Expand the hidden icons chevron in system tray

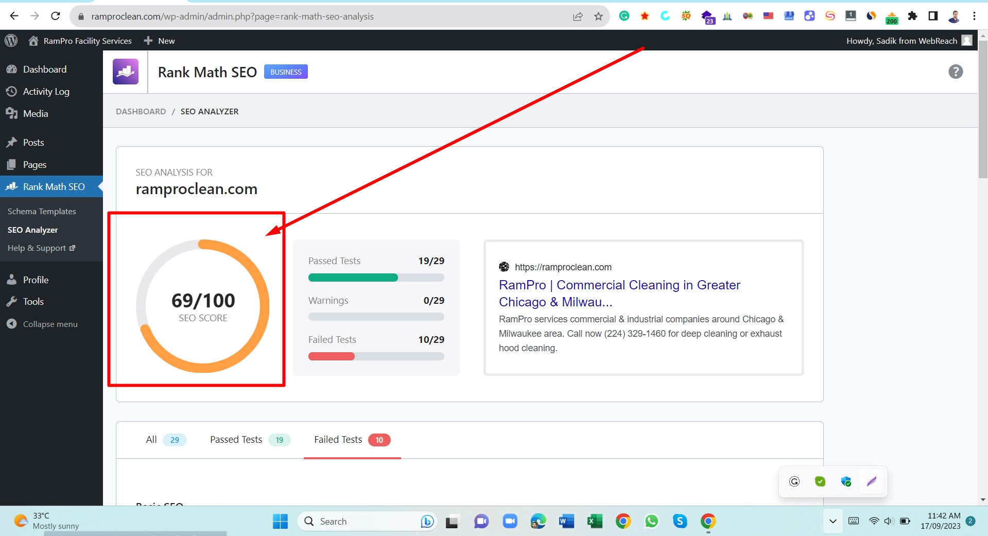(832, 521)
